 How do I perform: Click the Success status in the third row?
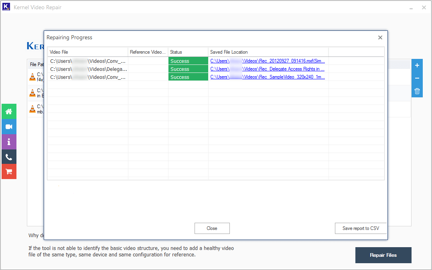click(188, 77)
